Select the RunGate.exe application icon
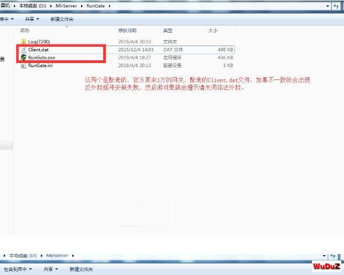The image size is (344, 275). point(23,57)
